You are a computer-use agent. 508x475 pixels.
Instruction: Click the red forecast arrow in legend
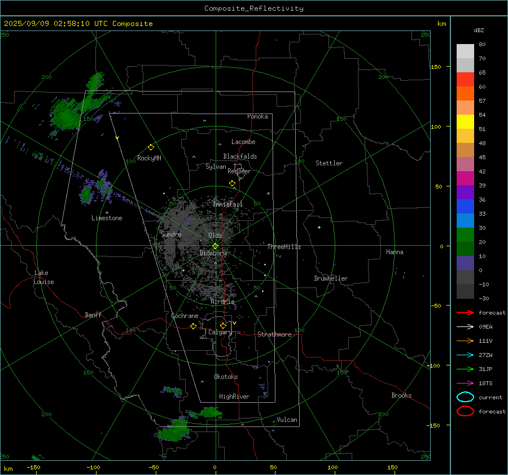(x=465, y=312)
